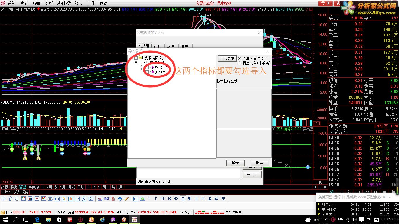Select the 模板 bottom tab
Image resolution: width=399 pixels, height=224 pixels.
point(13,187)
